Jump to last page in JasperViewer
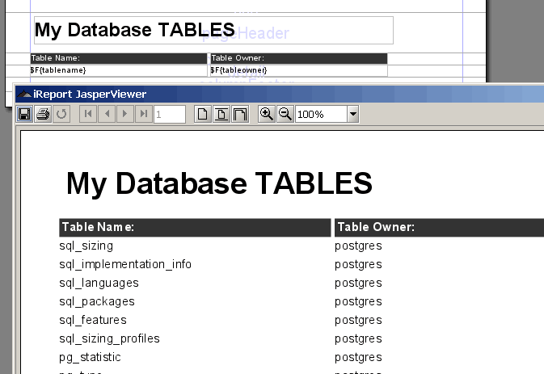Viewport: 544px width, 374px height. pyautogui.click(x=144, y=114)
